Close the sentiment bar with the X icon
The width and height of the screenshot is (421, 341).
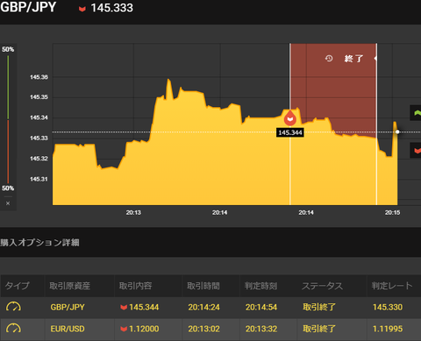click(x=8, y=203)
